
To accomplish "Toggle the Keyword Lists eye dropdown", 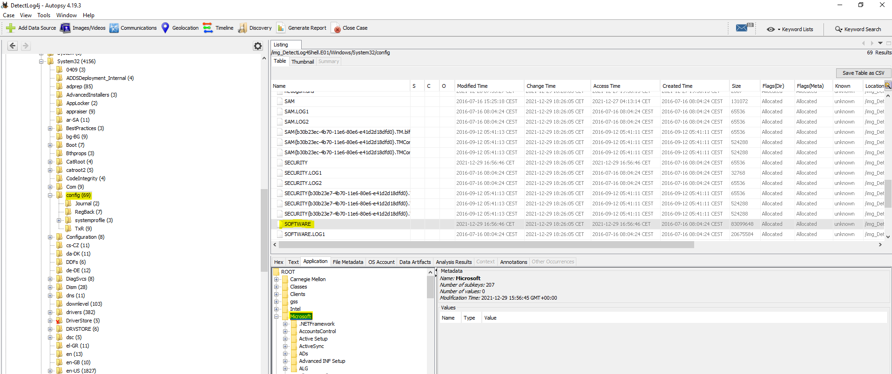I will point(771,29).
